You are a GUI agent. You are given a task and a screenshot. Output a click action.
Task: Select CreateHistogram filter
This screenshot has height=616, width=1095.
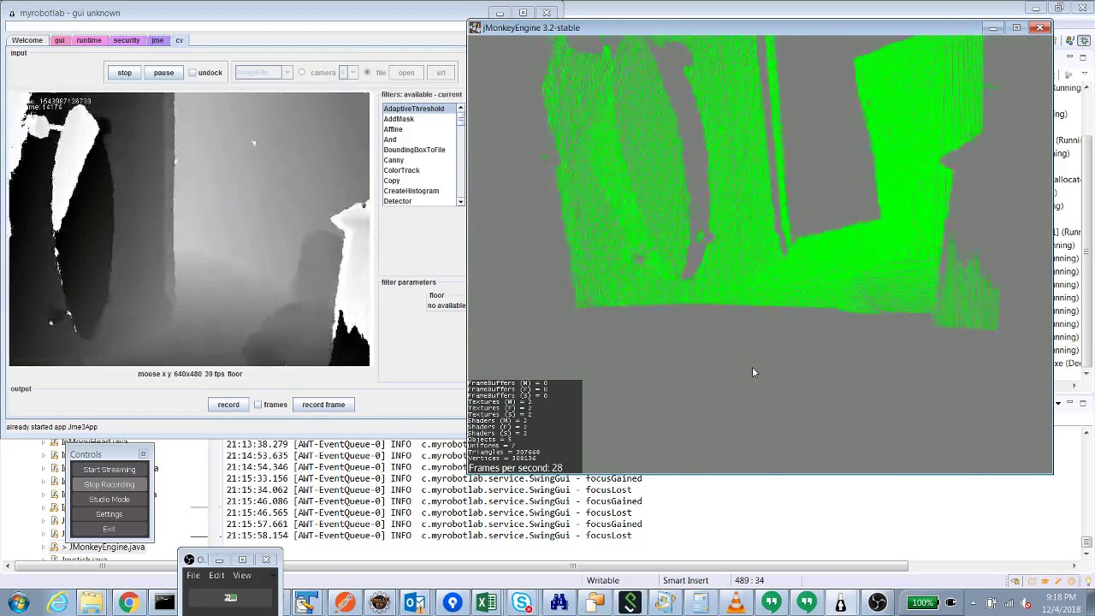(x=419, y=191)
